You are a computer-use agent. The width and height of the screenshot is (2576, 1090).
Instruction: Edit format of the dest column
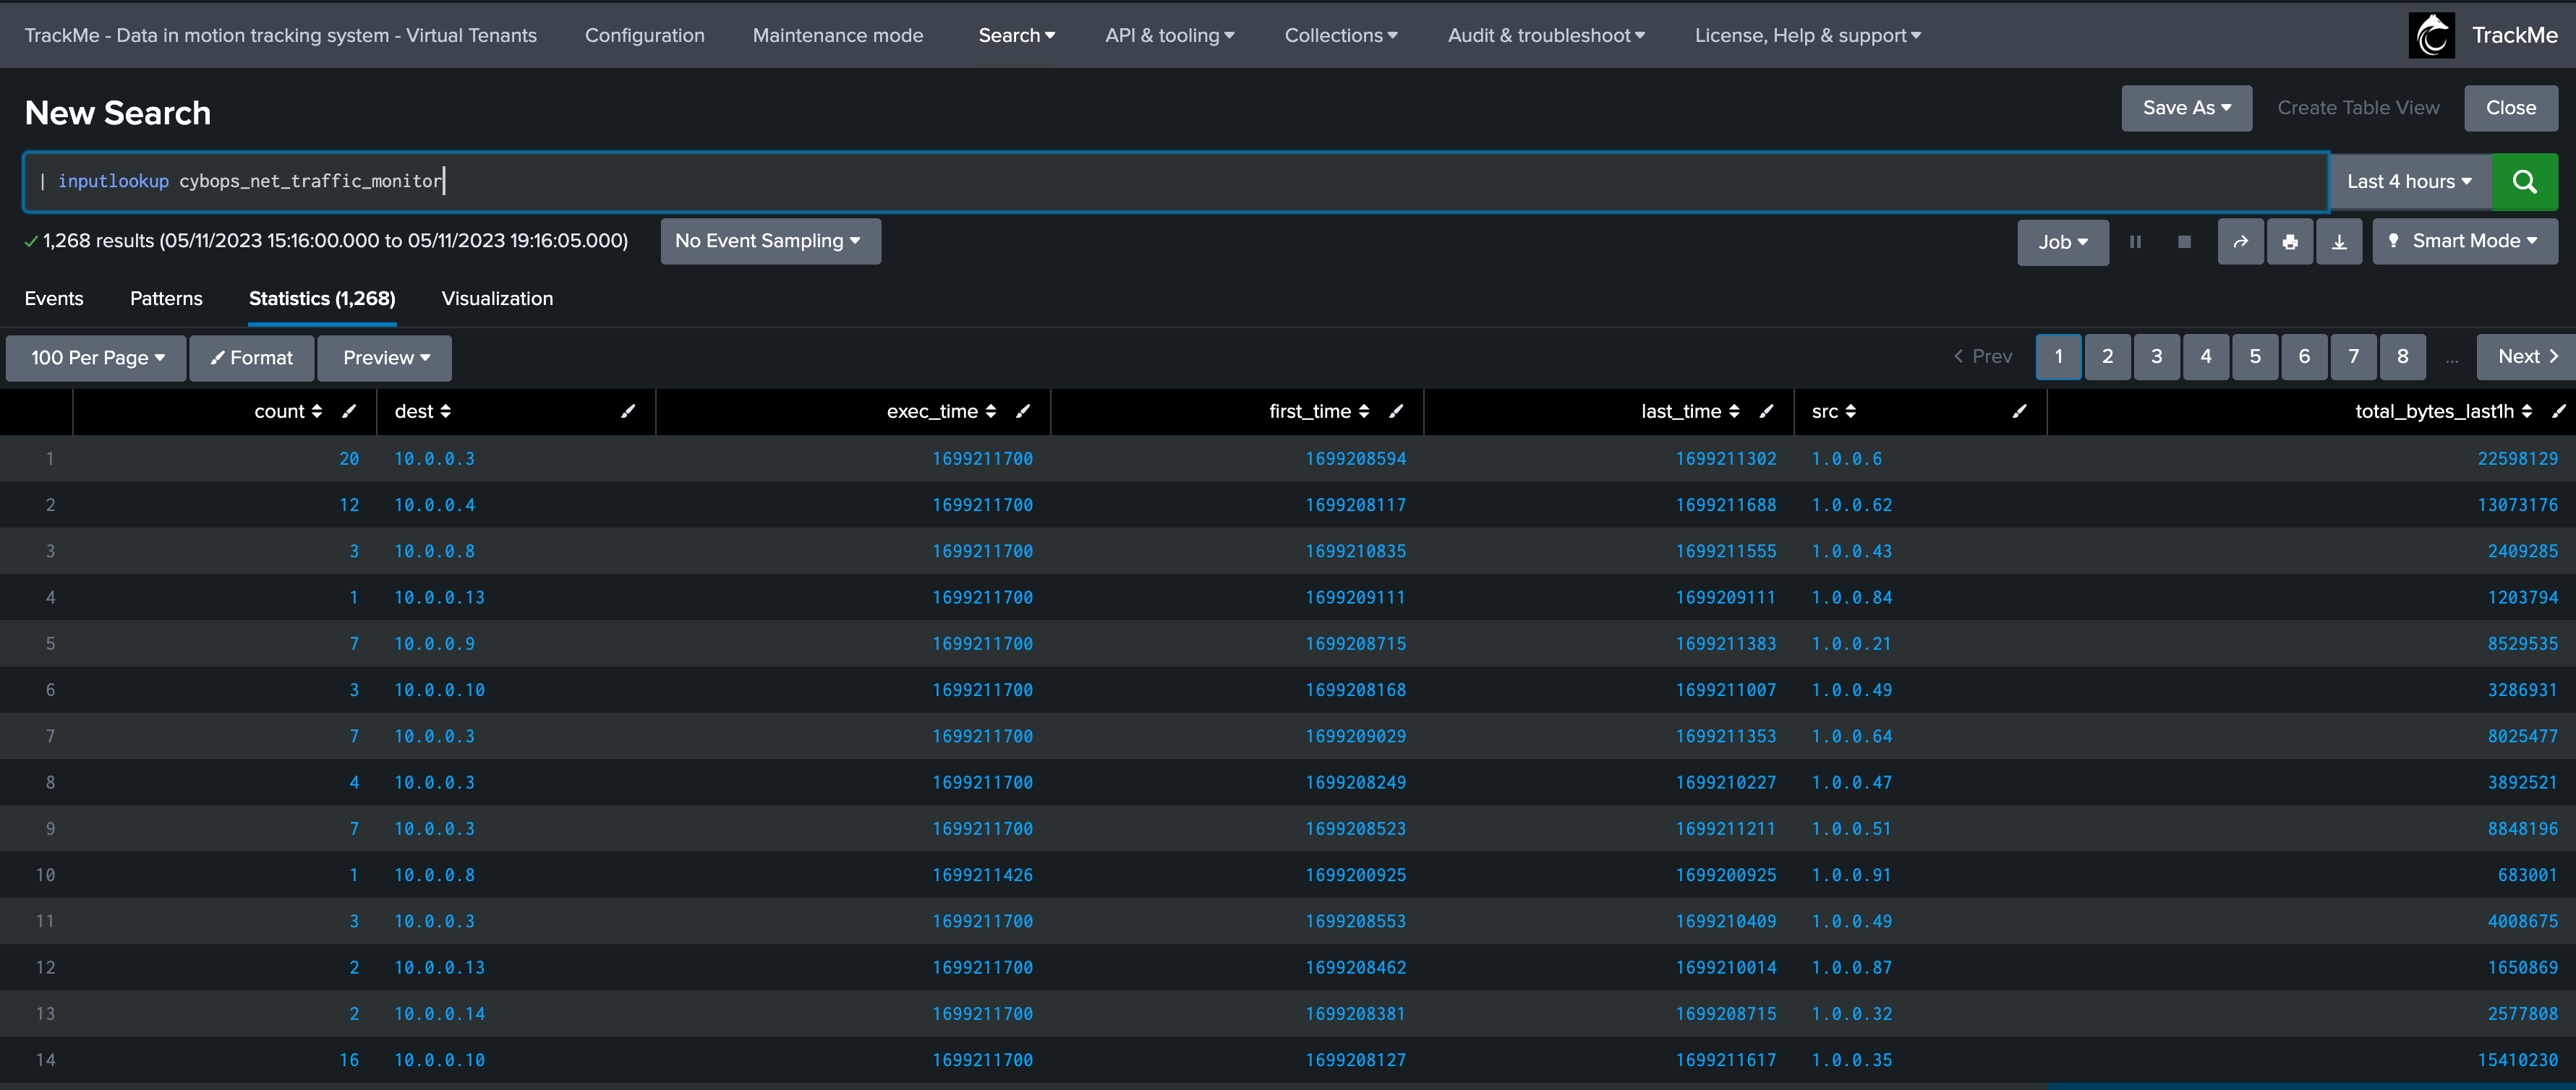628,411
